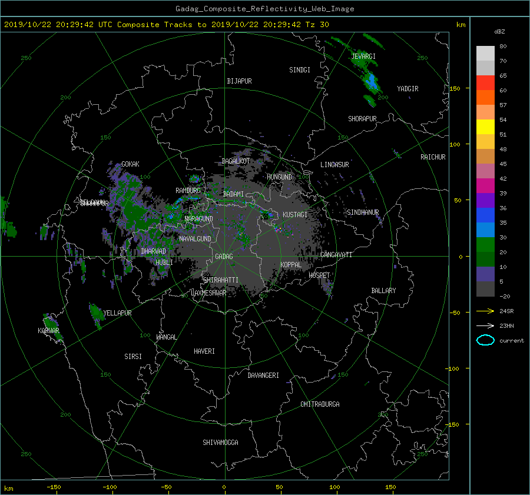
Task: Select the YELLAPUR label
Action: (117, 313)
